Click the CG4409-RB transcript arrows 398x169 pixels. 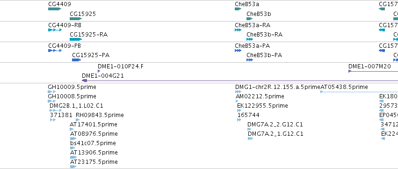tap(55, 30)
